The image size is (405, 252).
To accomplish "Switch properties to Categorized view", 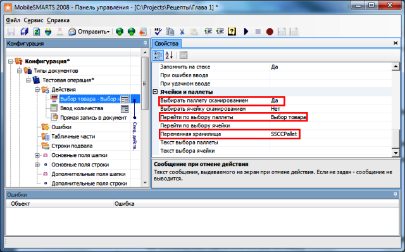I will 158,55.
